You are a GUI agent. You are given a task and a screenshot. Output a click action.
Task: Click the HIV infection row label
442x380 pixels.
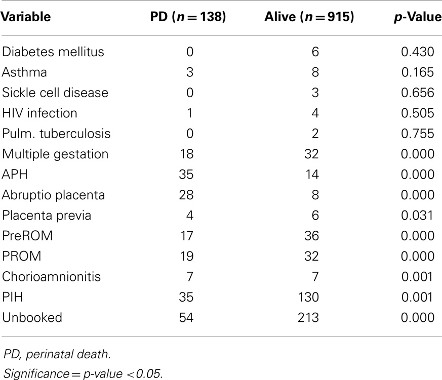tap(39, 113)
